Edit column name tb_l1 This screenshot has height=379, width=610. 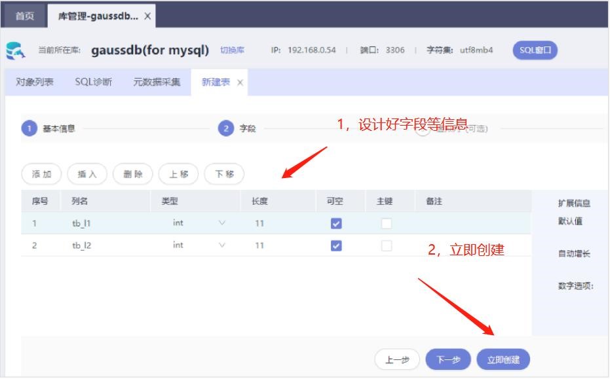82,223
